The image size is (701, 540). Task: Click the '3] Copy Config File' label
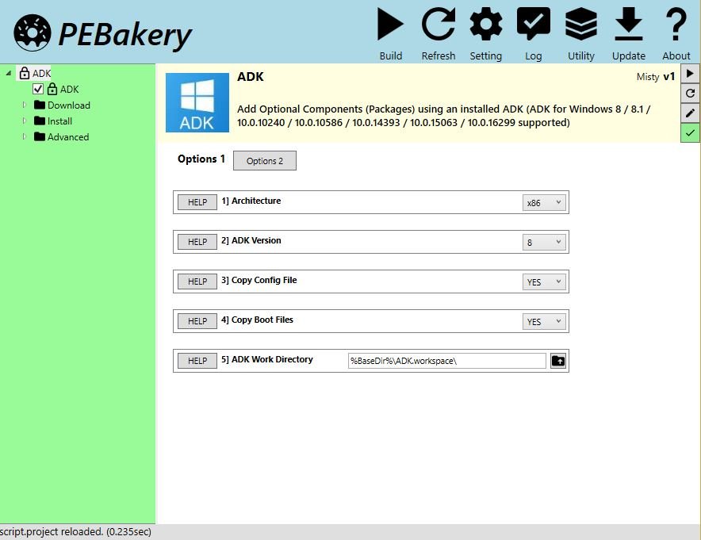tap(259, 280)
